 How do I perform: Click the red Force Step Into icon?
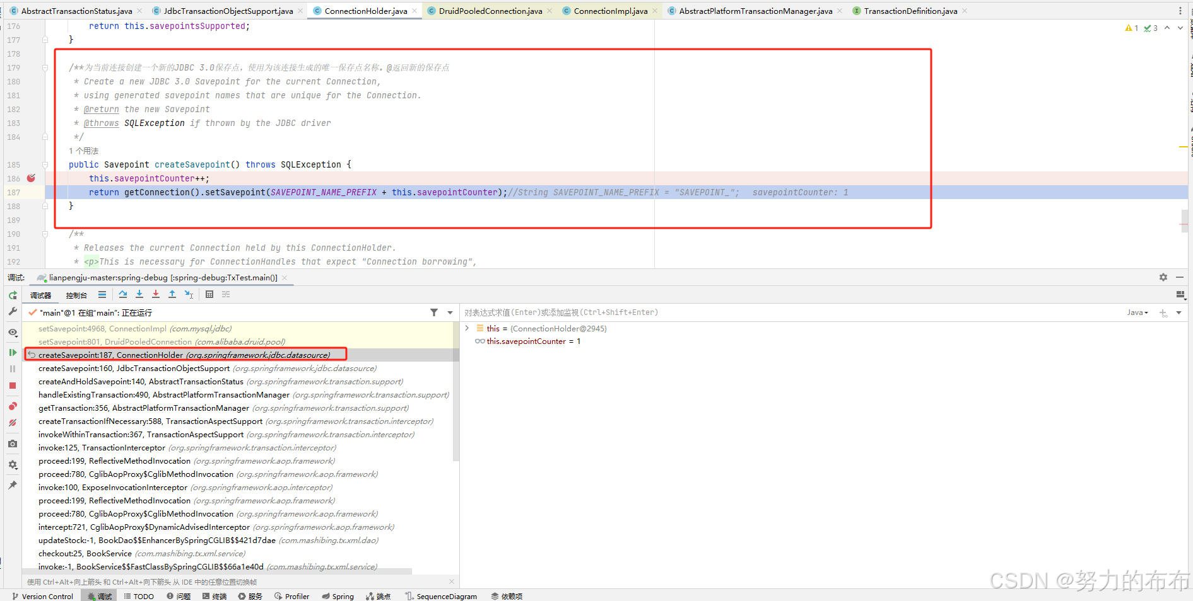click(156, 294)
